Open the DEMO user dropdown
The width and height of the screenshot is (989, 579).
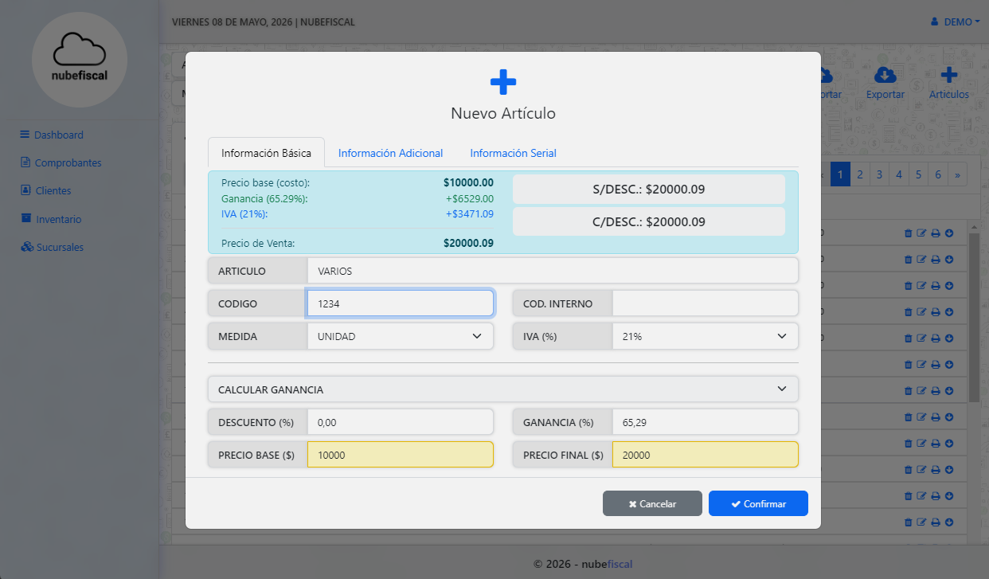pos(956,22)
